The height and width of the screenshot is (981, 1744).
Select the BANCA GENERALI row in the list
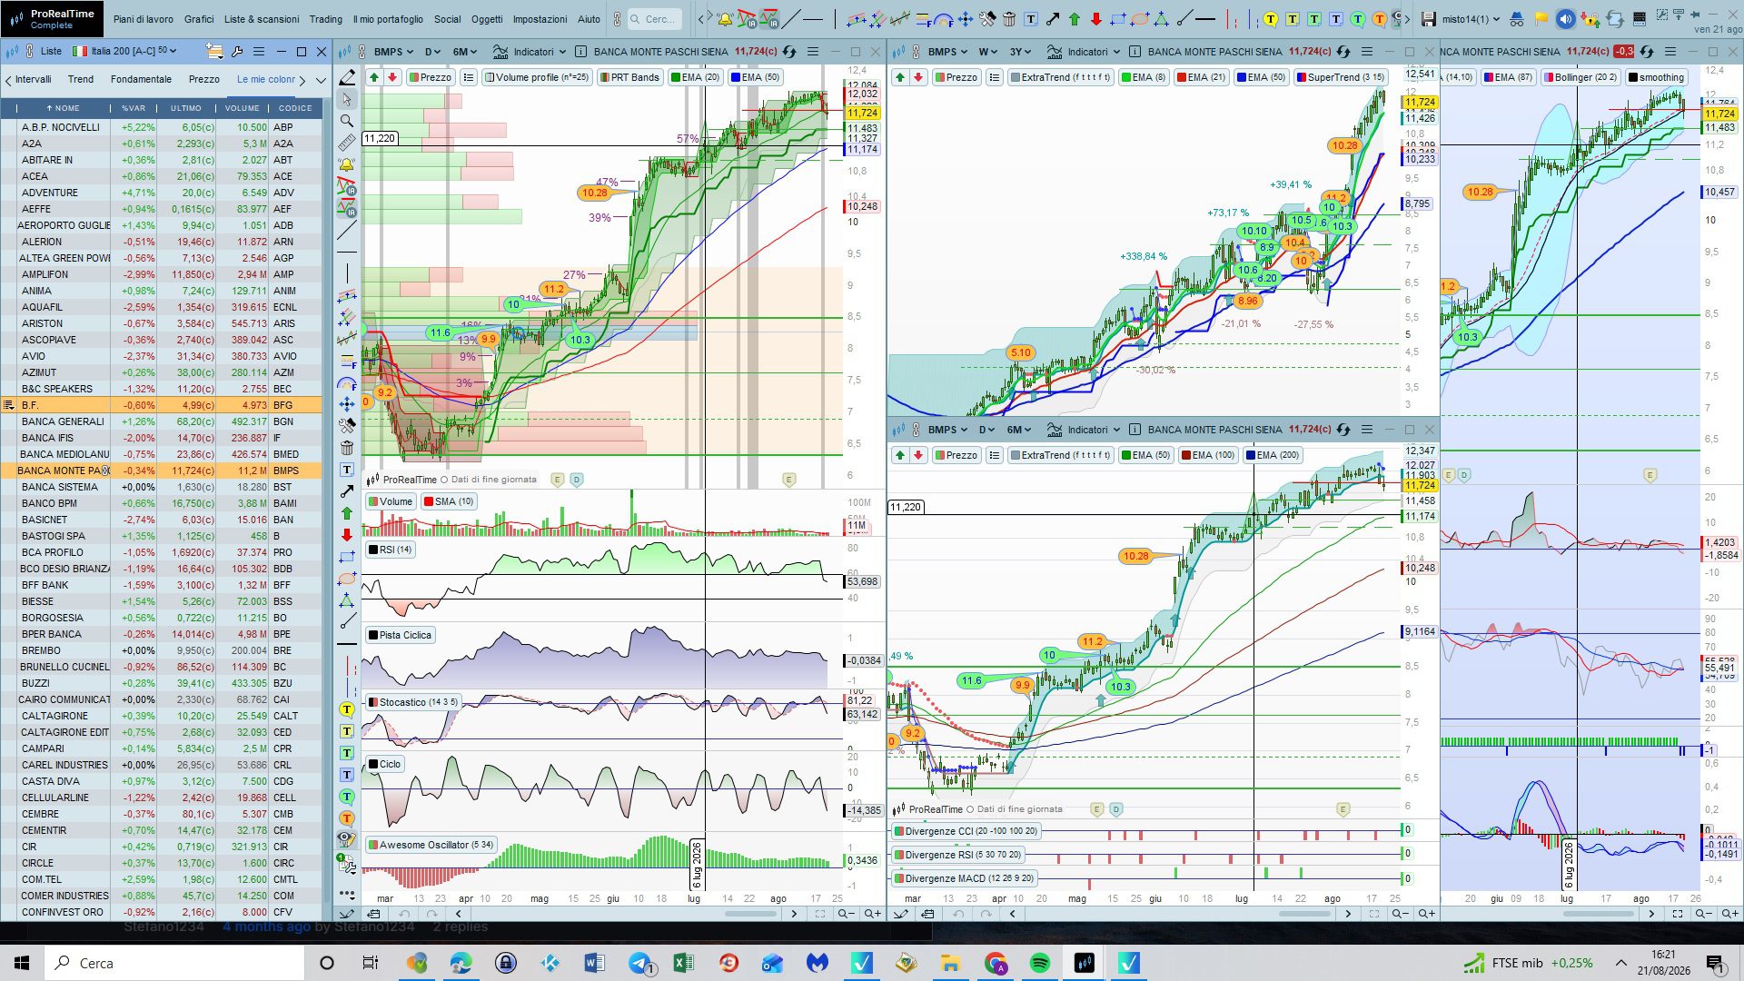(170, 421)
